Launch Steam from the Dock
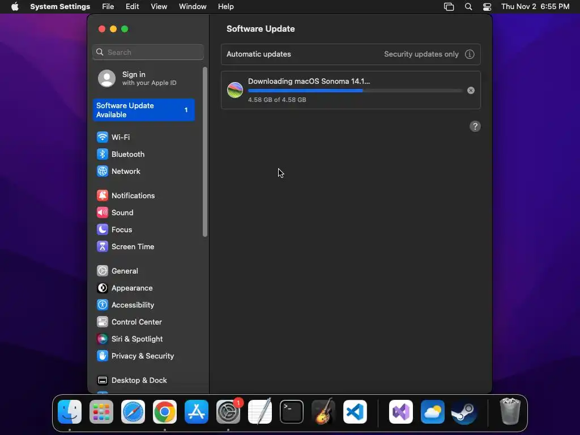 pyautogui.click(x=464, y=412)
